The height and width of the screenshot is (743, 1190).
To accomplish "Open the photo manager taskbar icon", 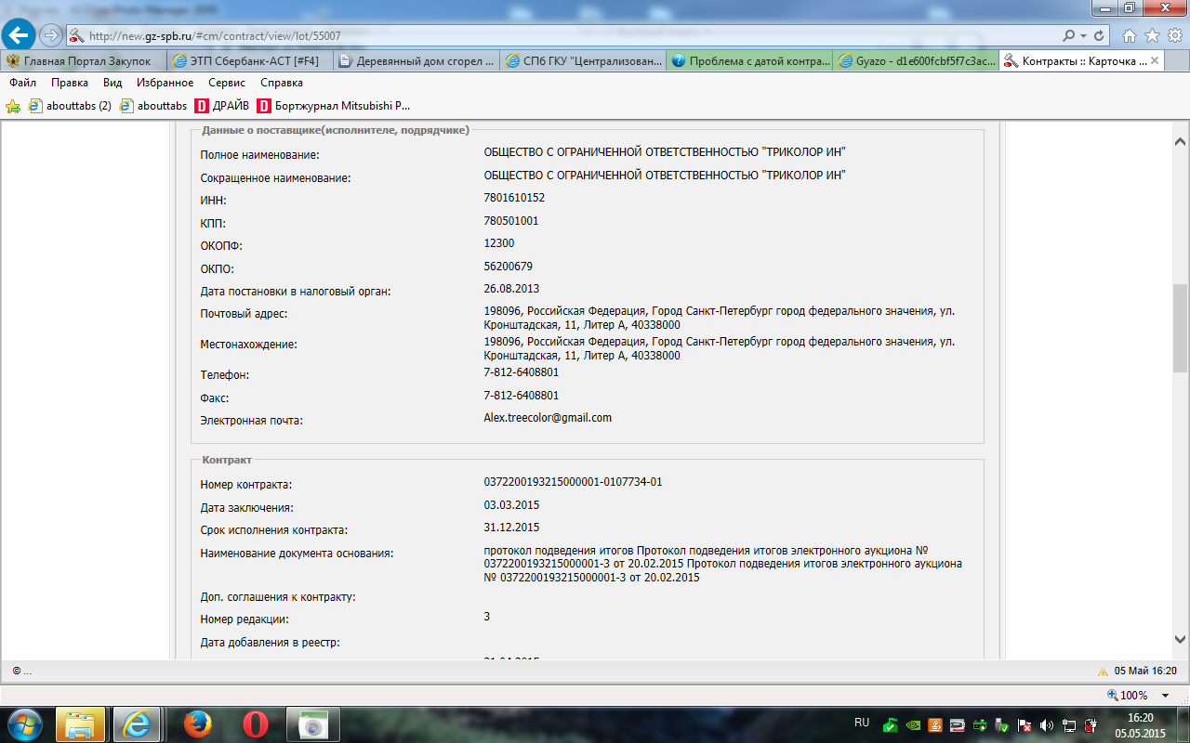I will pyautogui.click(x=313, y=724).
